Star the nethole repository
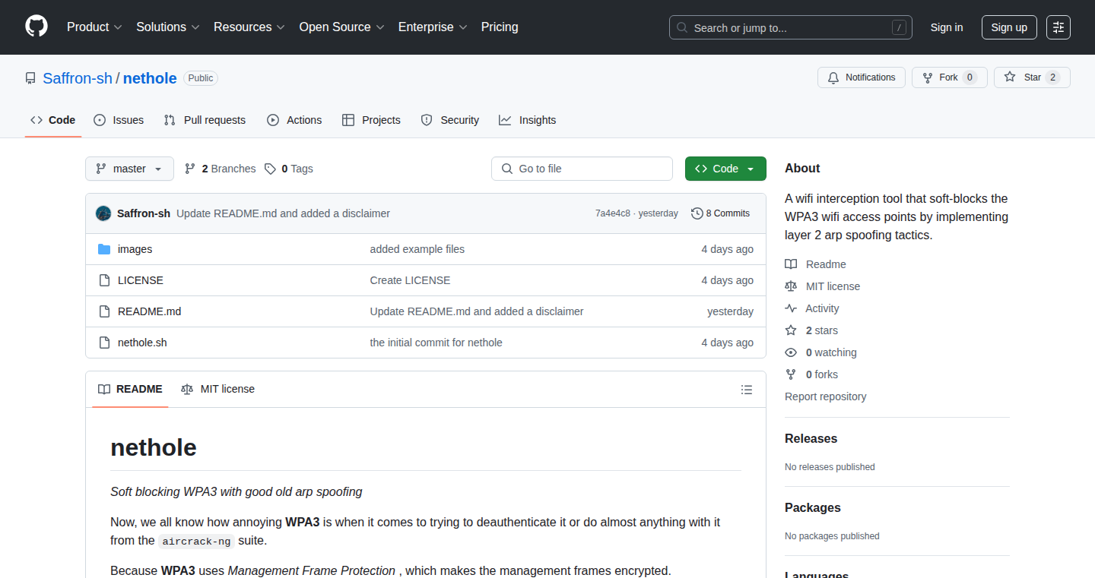This screenshot has width=1095, height=578. point(1032,77)
